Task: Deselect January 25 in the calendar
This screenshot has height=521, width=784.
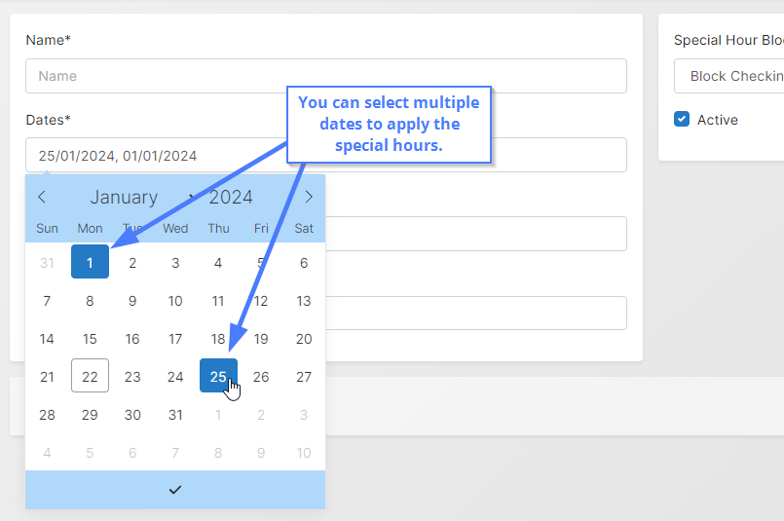Action: (x=218, y=376)
